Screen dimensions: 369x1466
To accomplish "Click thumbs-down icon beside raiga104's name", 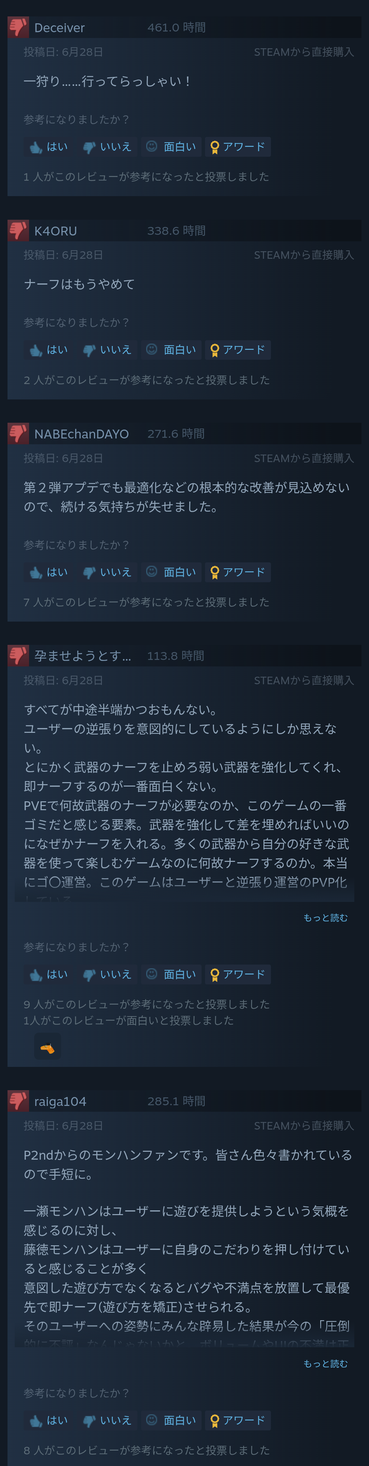I will pyautogui.click(x=18, y=1101).
